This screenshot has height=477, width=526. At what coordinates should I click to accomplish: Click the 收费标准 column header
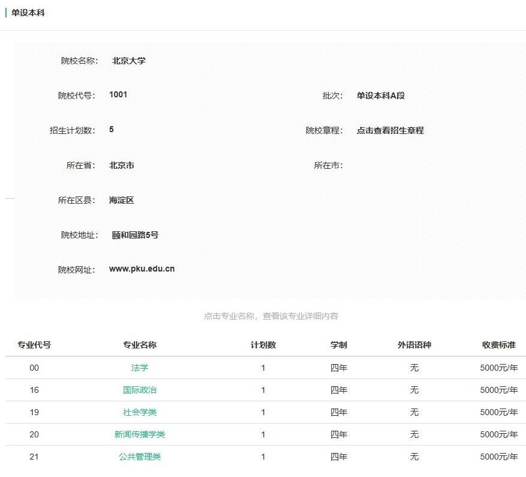pos(498,345)
